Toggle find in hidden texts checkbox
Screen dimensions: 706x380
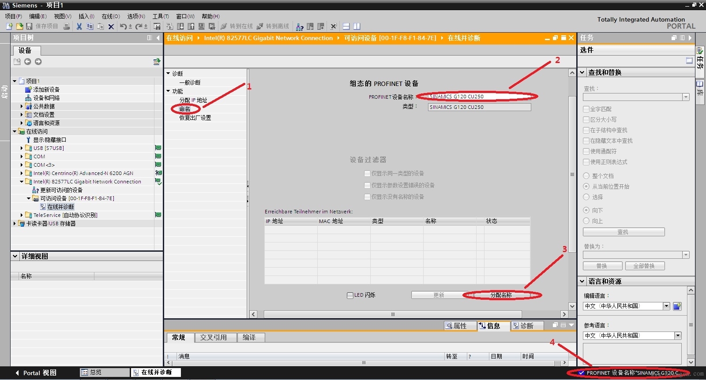pos(586,141)
